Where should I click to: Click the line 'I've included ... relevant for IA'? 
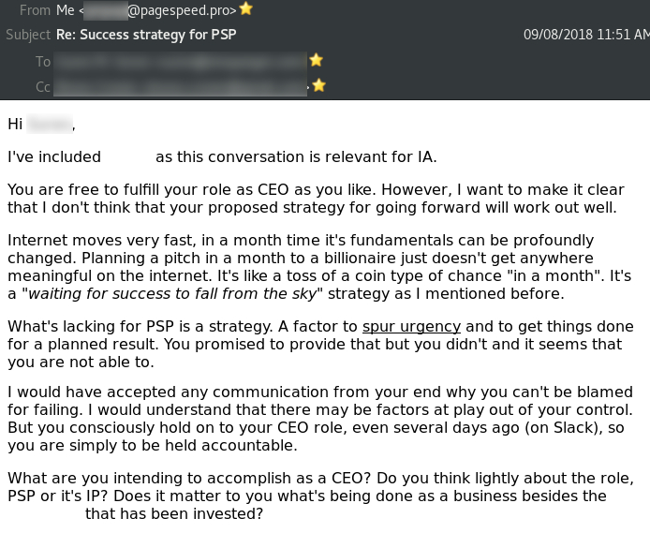point(222,157)
